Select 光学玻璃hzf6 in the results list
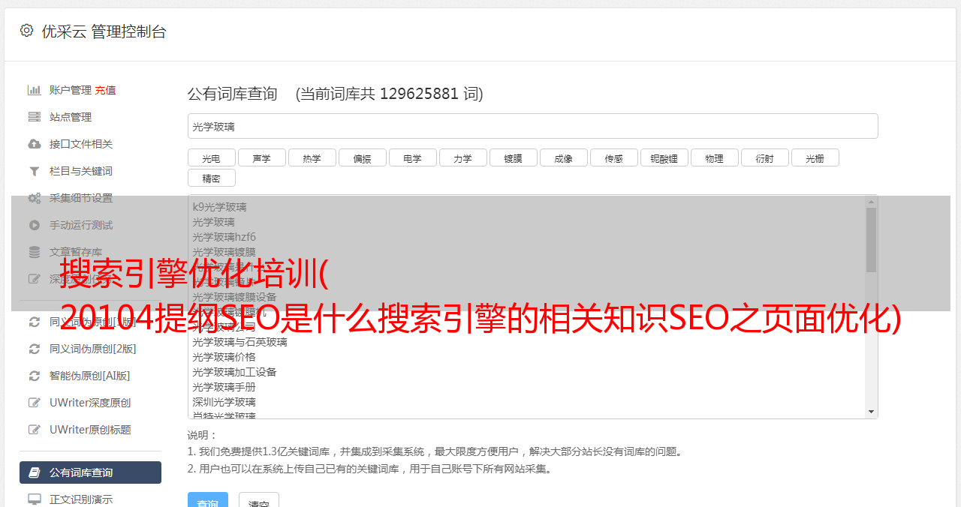 pos(224,237)
